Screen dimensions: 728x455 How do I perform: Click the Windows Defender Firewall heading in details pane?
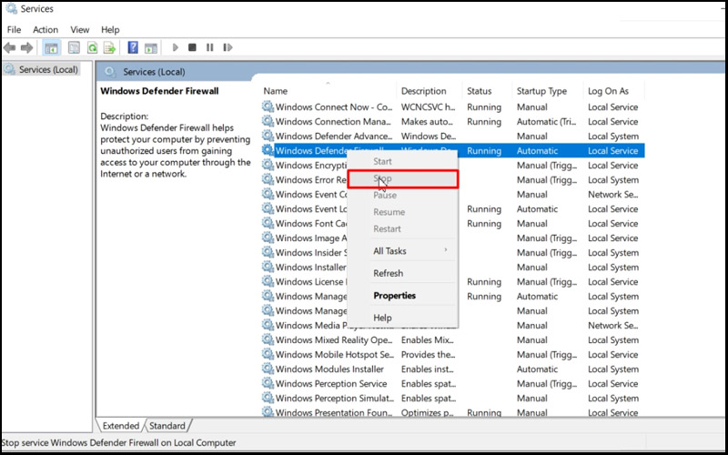click(159, 91)
